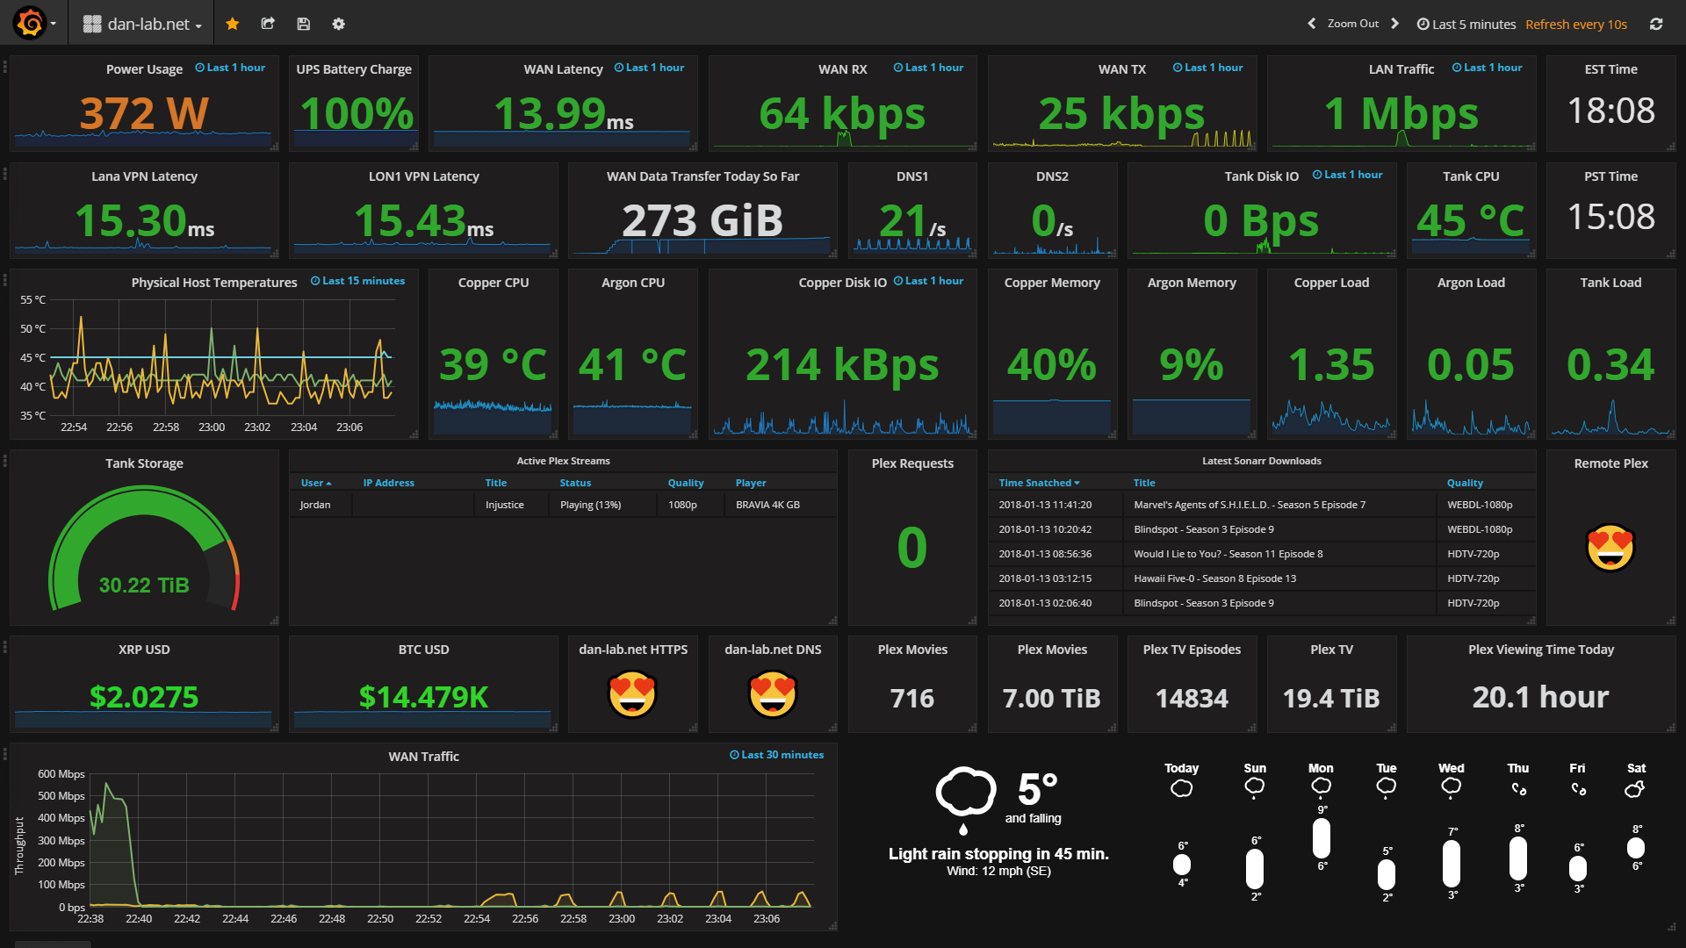
Task: Open the Power Usage panel title menu
Action: [x=144, y=69]
